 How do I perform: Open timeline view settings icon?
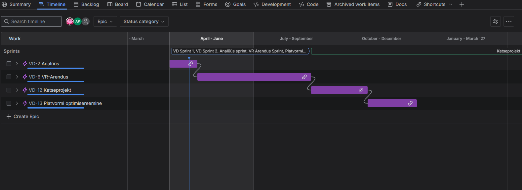click(x=496, y=21)
